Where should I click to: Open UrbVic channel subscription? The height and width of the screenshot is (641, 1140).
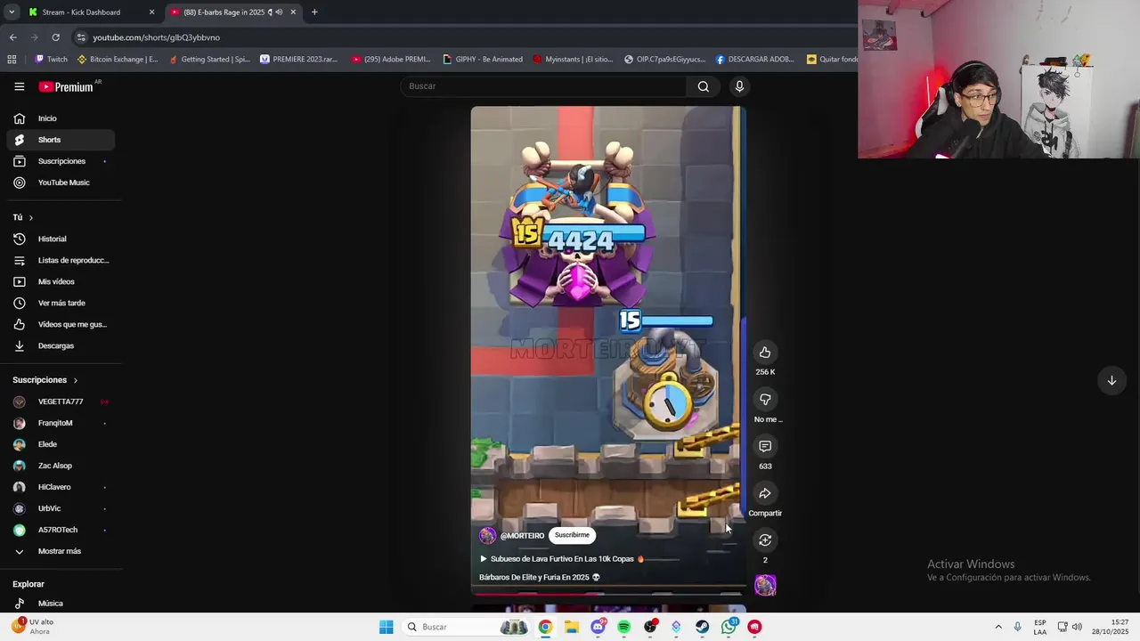pos(61,508)
